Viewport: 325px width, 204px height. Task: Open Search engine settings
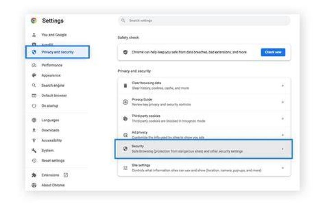[53, 86]
